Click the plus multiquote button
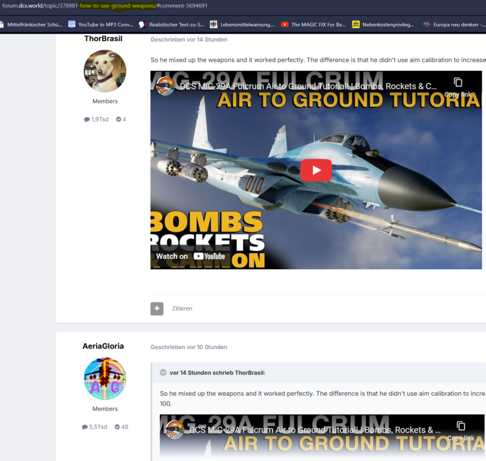 pos(157,309)
